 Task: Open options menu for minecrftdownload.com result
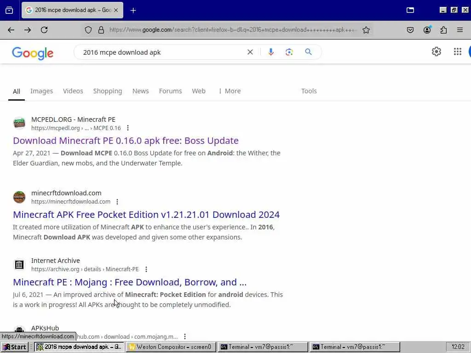117,202
